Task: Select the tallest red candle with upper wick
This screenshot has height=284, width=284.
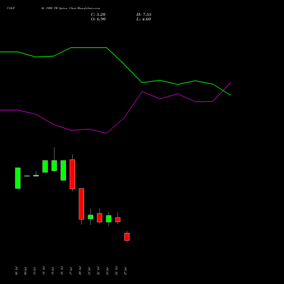Action: pos(72,174)
